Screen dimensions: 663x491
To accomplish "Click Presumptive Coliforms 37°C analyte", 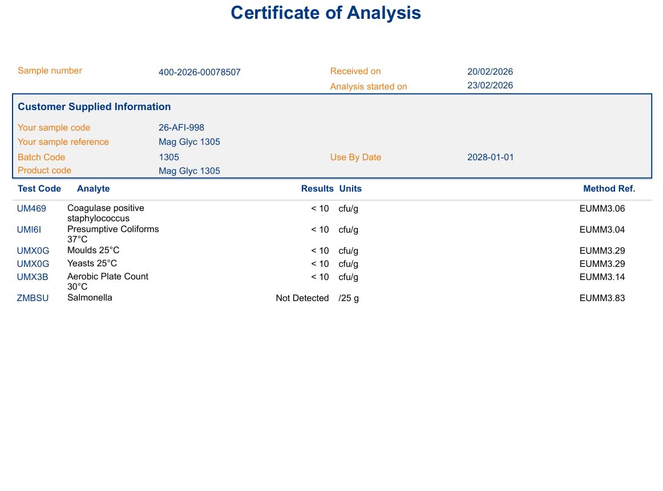I will 113,234.
